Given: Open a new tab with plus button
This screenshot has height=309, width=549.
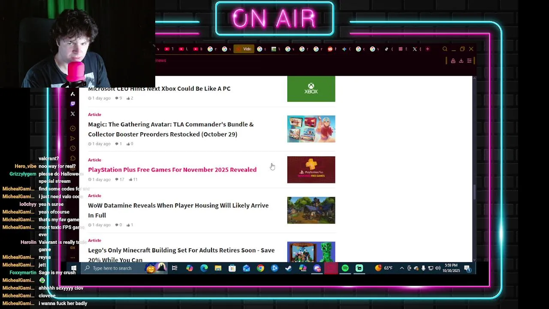Looking at the screenshot, I should coord(427,49).
